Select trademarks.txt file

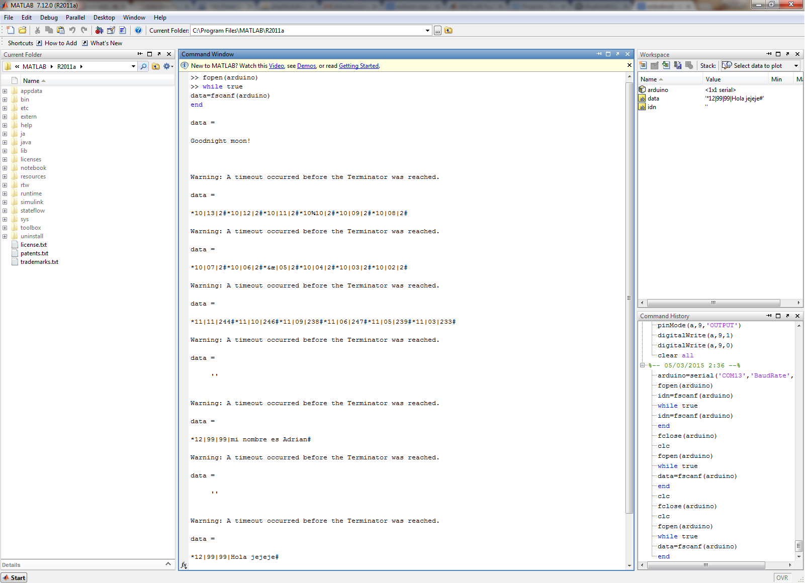39,262
